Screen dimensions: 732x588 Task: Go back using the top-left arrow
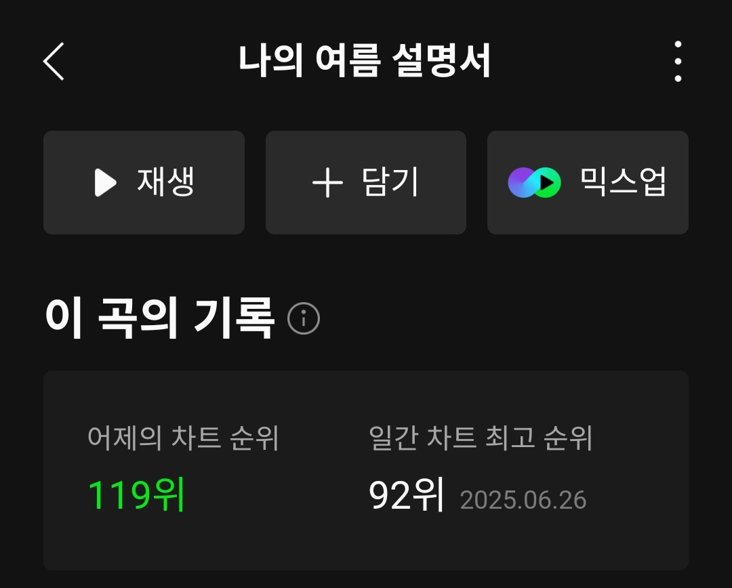54,62
